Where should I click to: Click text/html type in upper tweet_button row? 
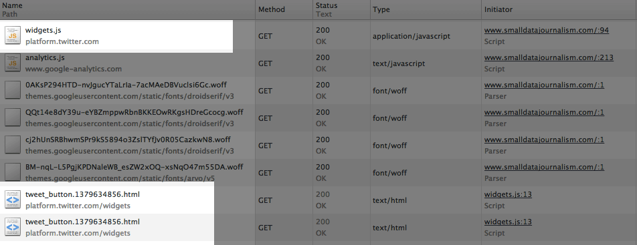389,200
